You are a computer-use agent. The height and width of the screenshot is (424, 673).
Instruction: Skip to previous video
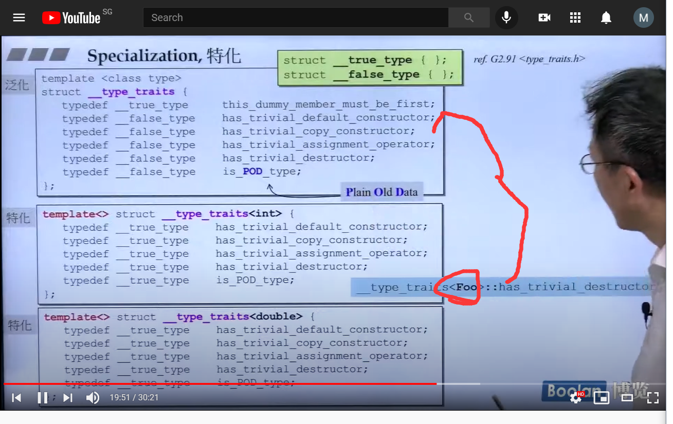[x=16, y=397]
